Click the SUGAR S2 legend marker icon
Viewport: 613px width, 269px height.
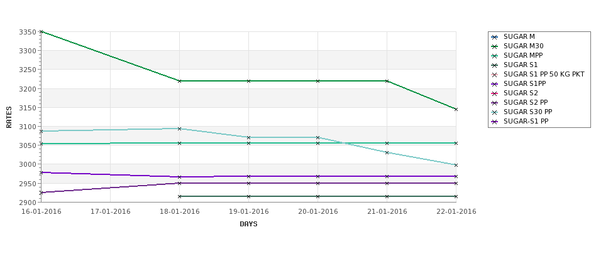495,93
